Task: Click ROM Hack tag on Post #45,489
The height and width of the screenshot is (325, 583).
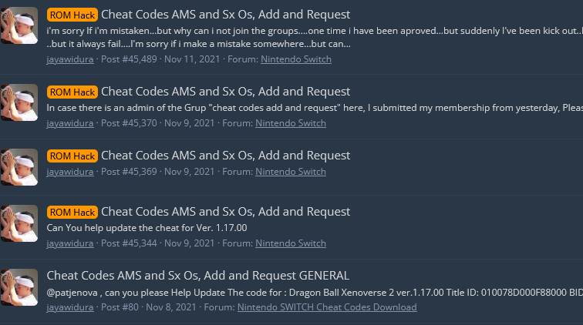Action: (x=72, y=15)
